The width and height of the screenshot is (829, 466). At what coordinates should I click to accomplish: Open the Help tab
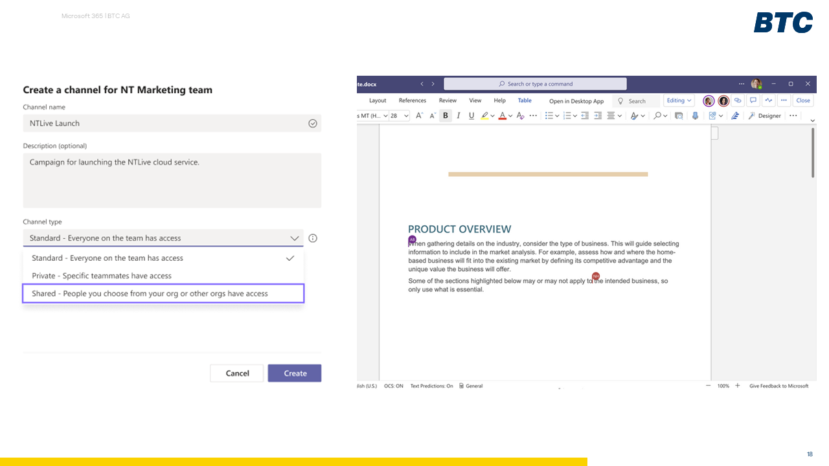point(499,101)
